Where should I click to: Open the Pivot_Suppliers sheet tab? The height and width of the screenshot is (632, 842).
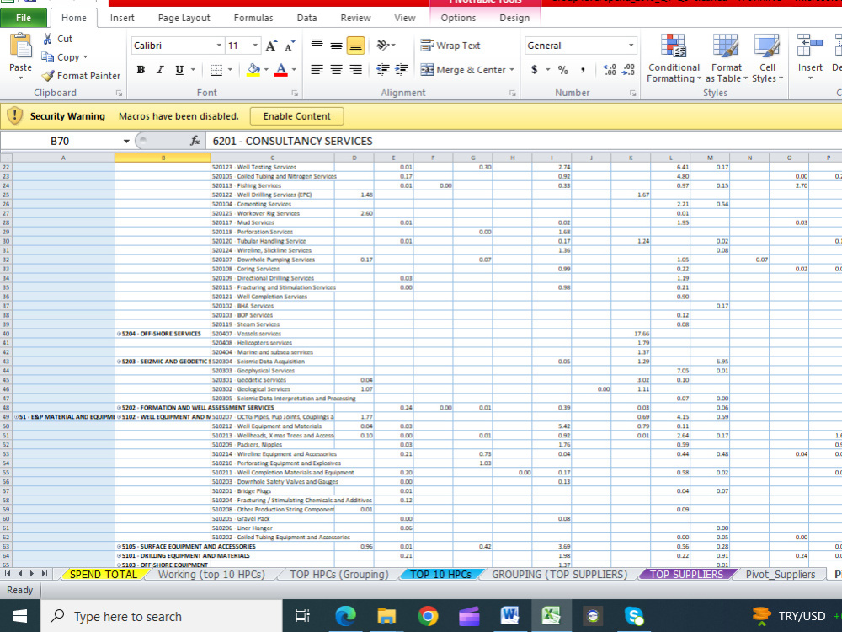click(x=781, y=575)
